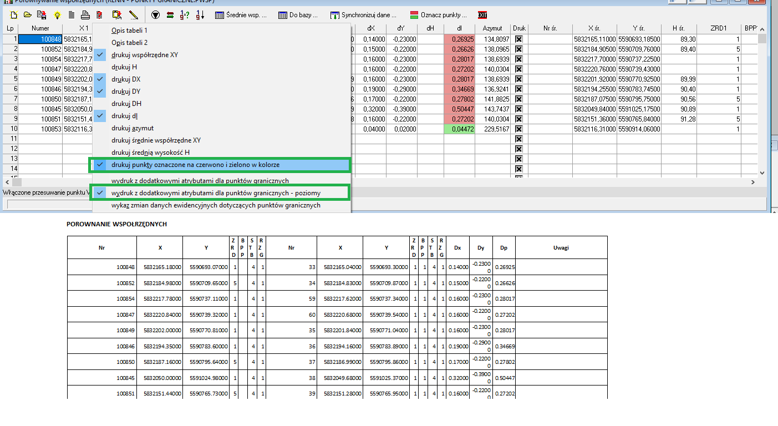Click the Numer column header
This screenshot has width=778, height=426.
[x=40, y=28]
